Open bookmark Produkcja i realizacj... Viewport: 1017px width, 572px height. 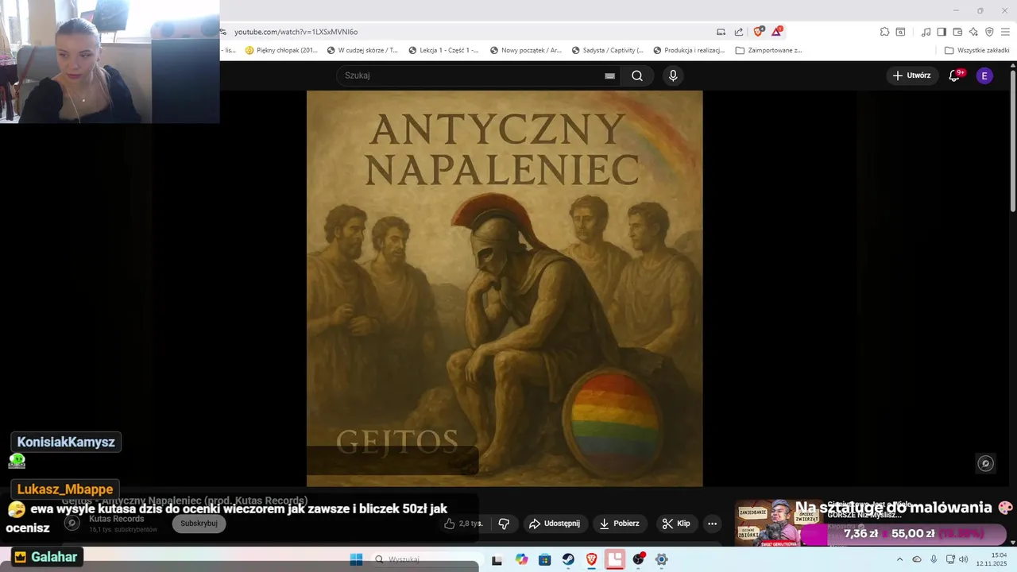point(689,50)
